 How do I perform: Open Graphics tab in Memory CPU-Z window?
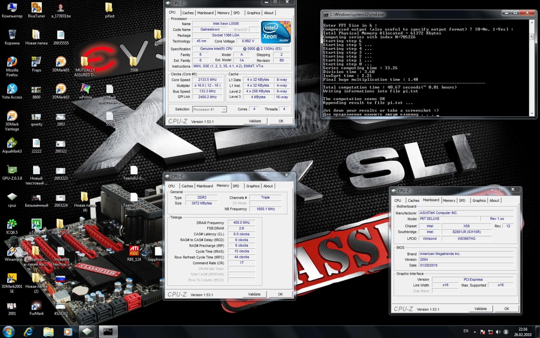(253, 186)
